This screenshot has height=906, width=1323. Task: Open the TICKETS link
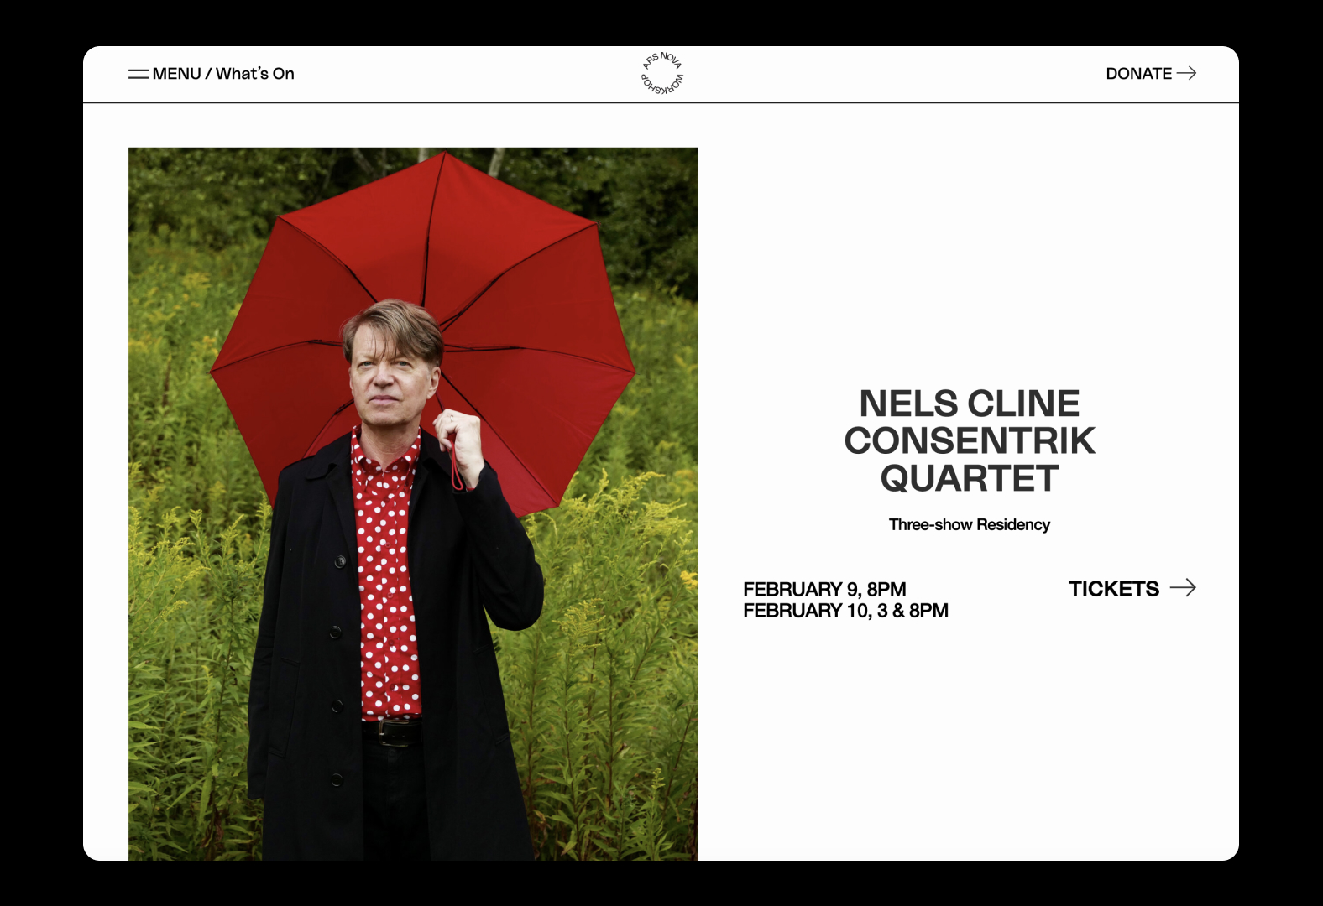click(x=1113, y=588)
